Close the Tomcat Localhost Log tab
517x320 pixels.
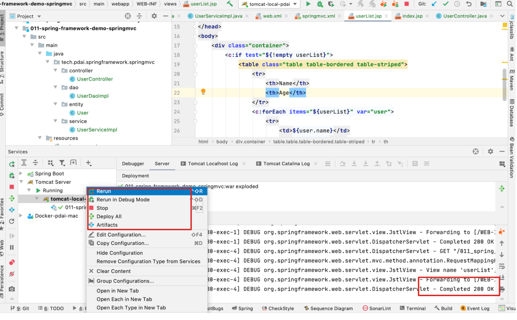pos(244,164)
